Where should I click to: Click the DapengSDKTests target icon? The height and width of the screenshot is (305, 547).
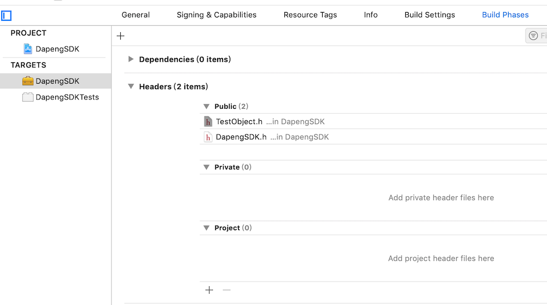(x=28, y=97)
